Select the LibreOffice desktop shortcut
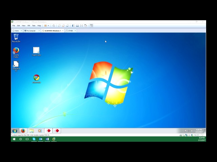The height and width of the screenshot is (162, 217). pos(16,66)
